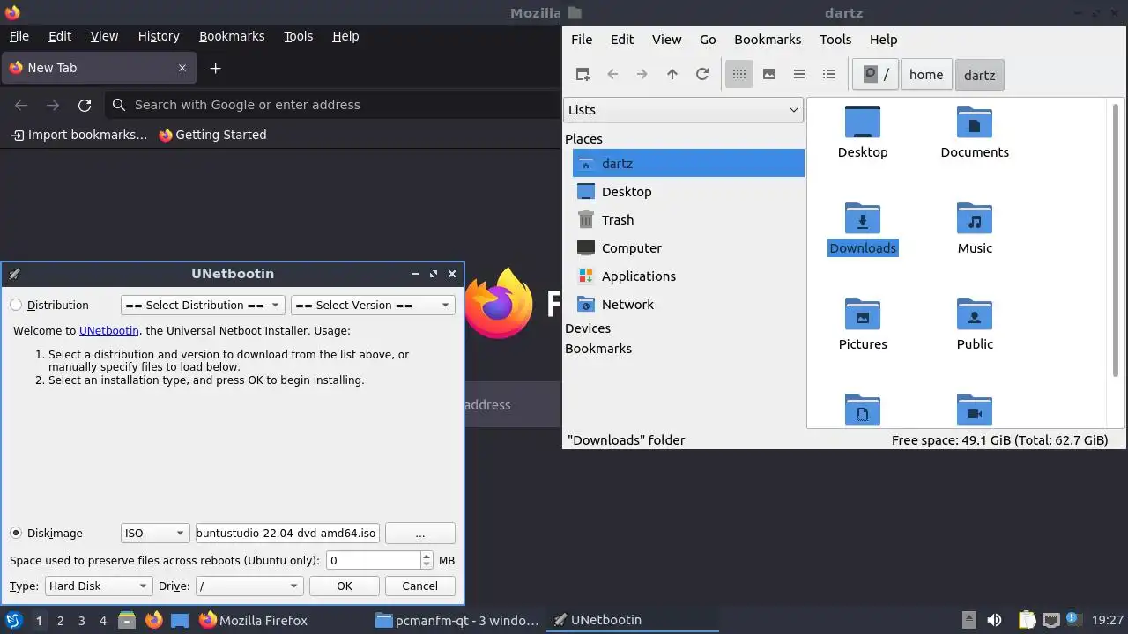Open file manager from taskbar quick launcher
This screenshot has height=634, width=1128.
tap(127, 620)
